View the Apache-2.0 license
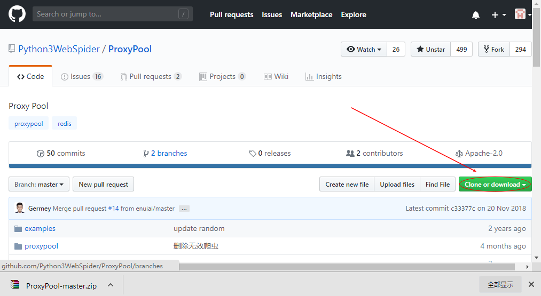 tap(479, 154)
